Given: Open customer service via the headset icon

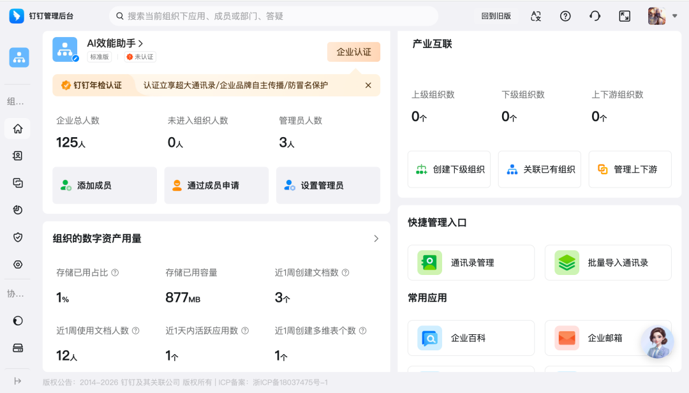Looking at the screenshot, I should tap(595, 16).
